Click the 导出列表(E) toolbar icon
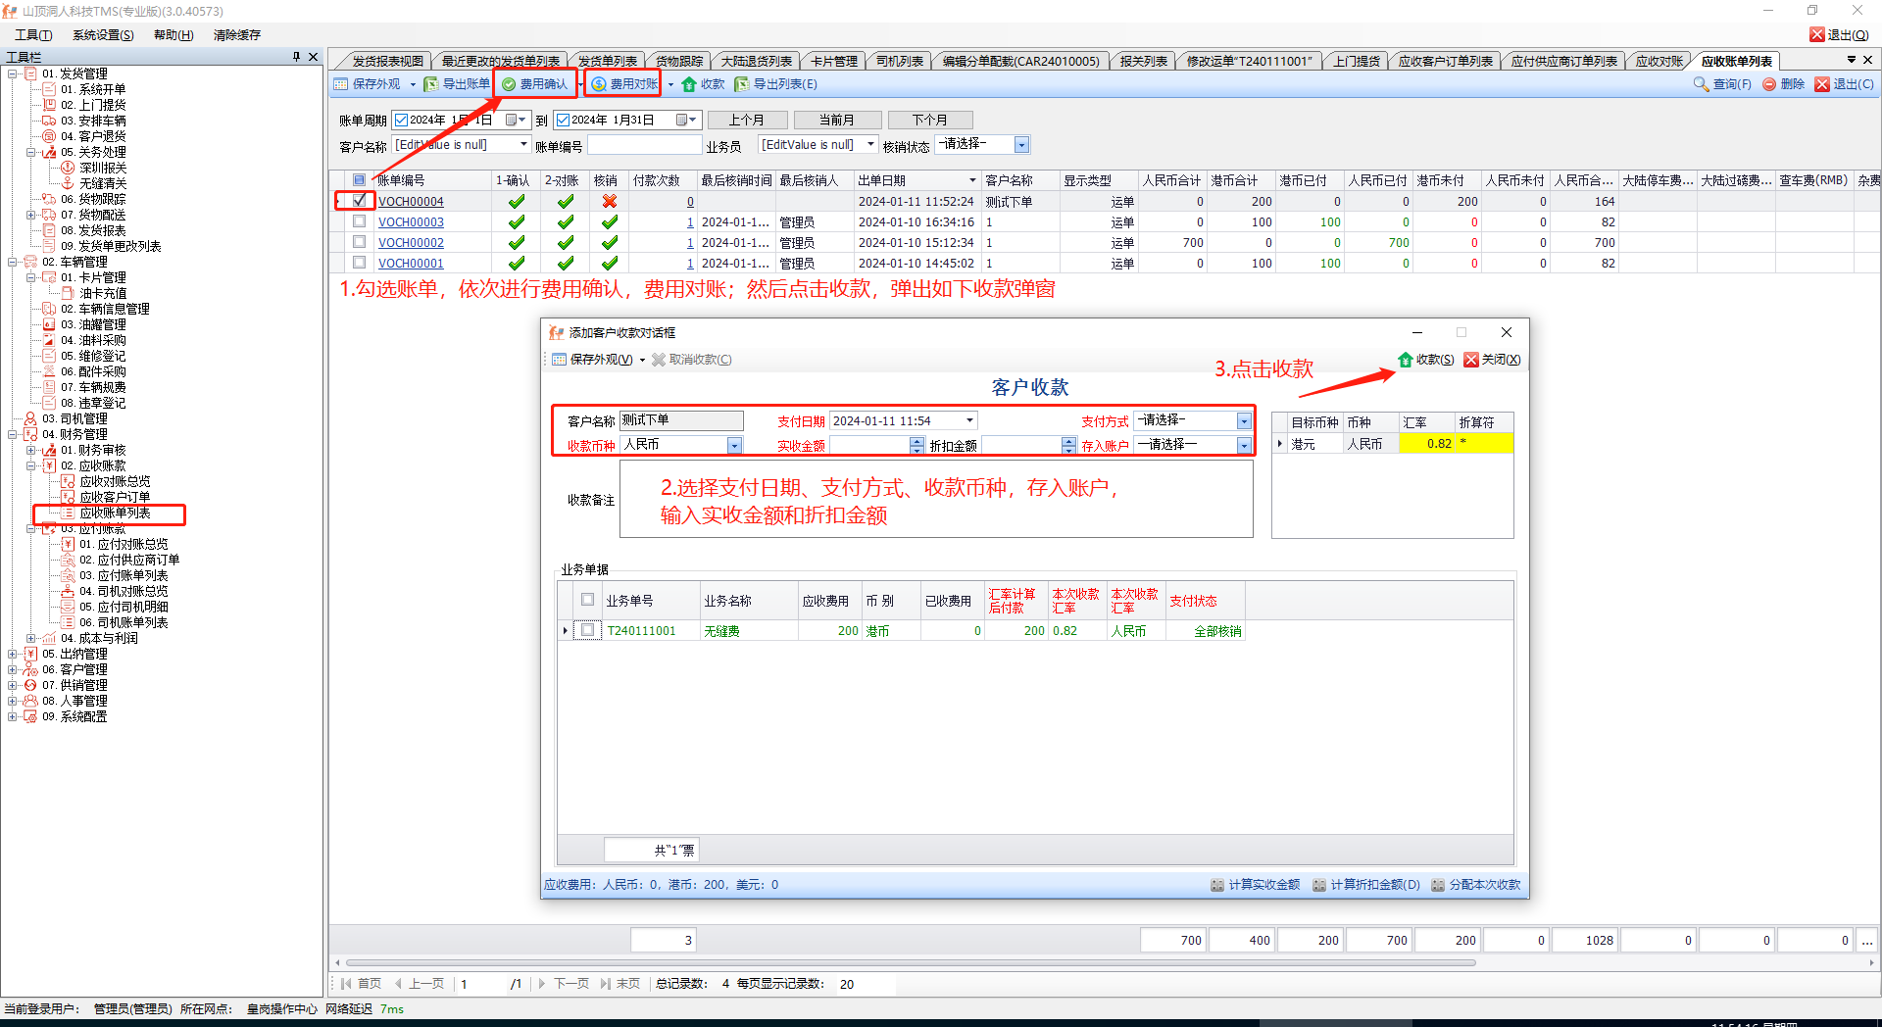Screen dimensions: 1882x1027 point(742,84)
